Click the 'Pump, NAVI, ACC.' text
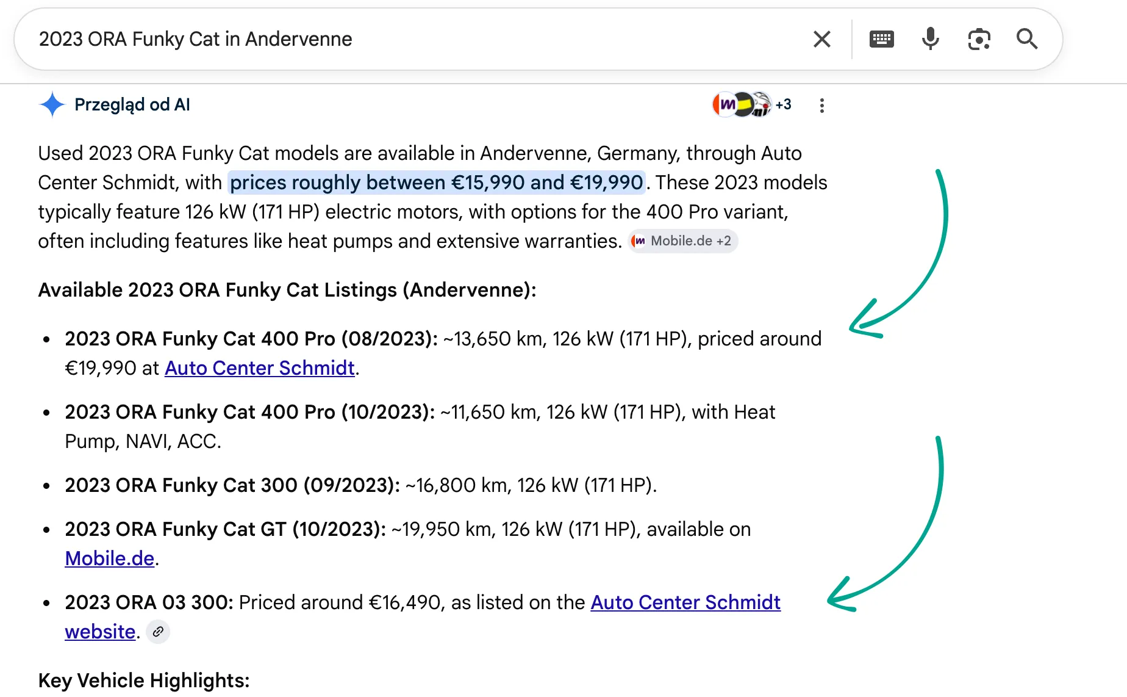 (143, 441)
